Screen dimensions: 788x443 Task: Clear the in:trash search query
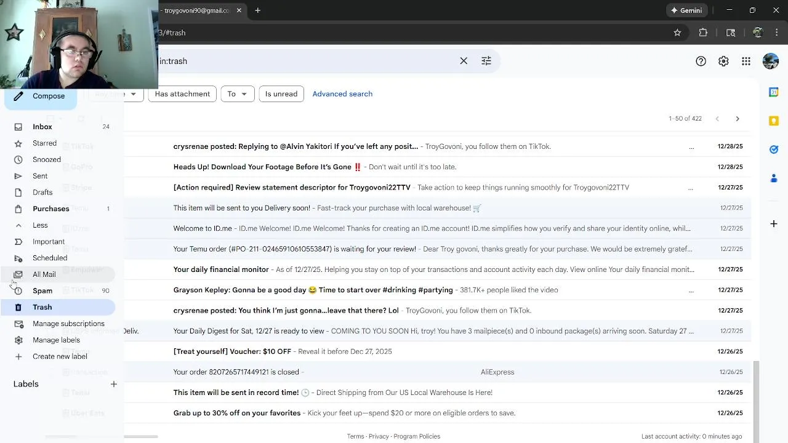tap(464, 61)
